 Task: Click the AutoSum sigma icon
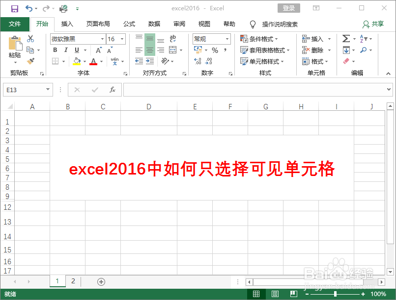pos(346,39)
